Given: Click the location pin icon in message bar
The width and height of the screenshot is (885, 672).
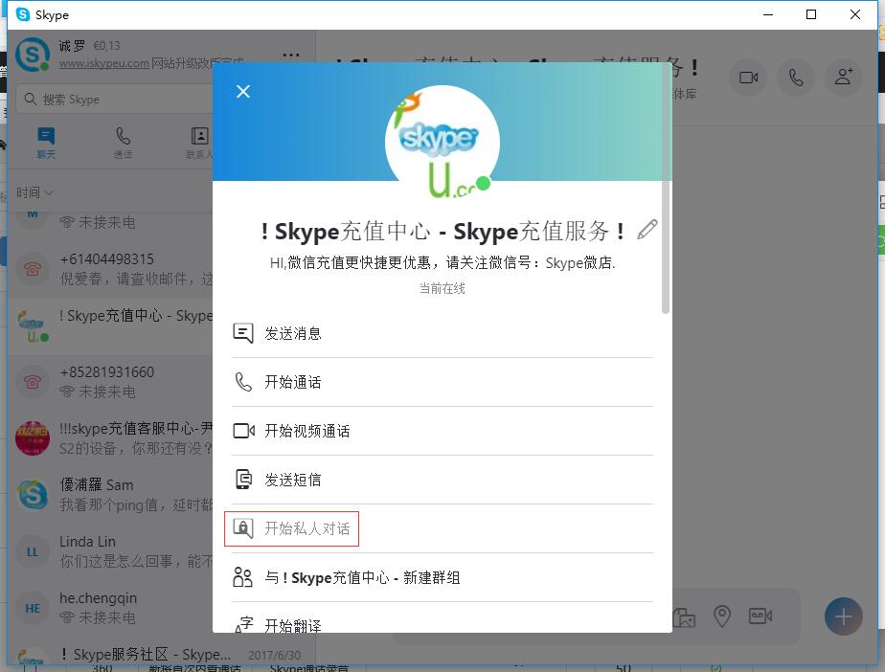Looking at the screenshot, I should tap(722, 616).
